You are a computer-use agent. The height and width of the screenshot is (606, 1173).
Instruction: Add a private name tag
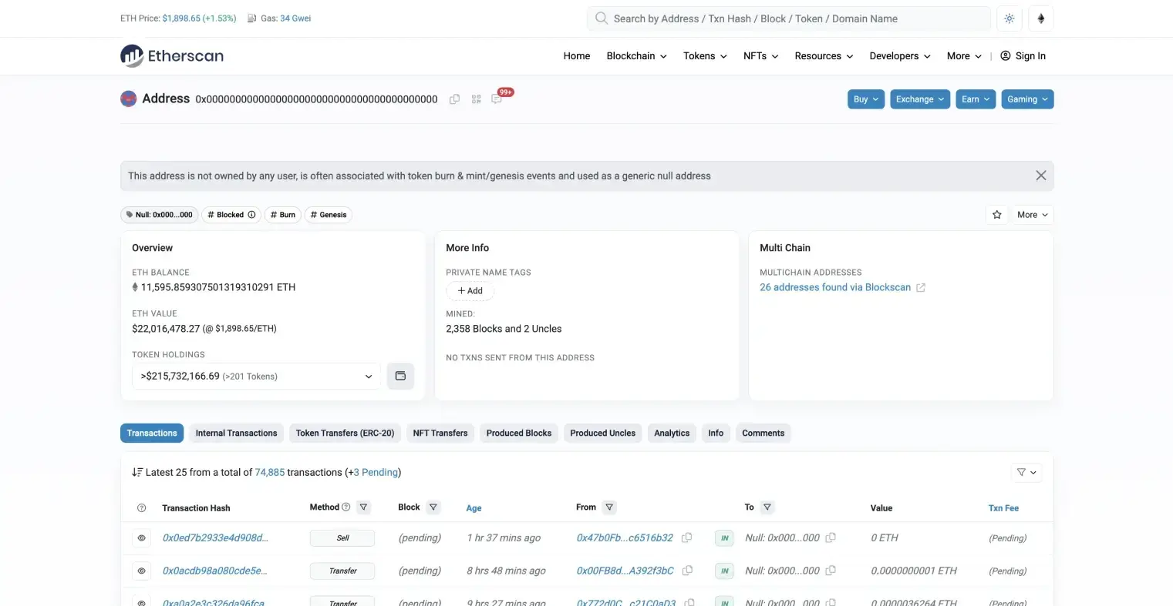[x=470, y=291]
